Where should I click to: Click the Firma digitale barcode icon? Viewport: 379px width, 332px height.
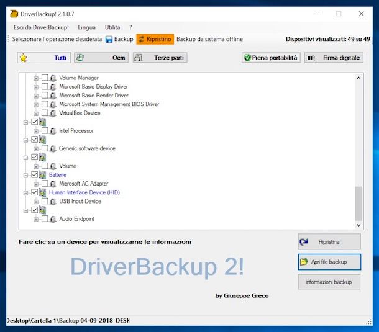point(310,58)
